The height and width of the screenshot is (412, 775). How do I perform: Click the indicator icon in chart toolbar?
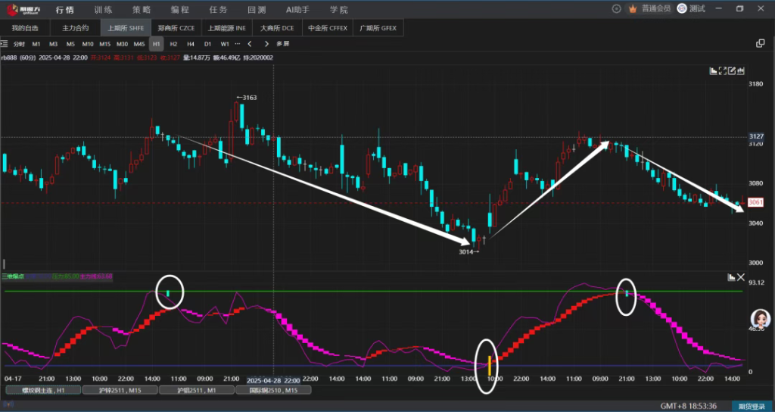tap(713, 70)
